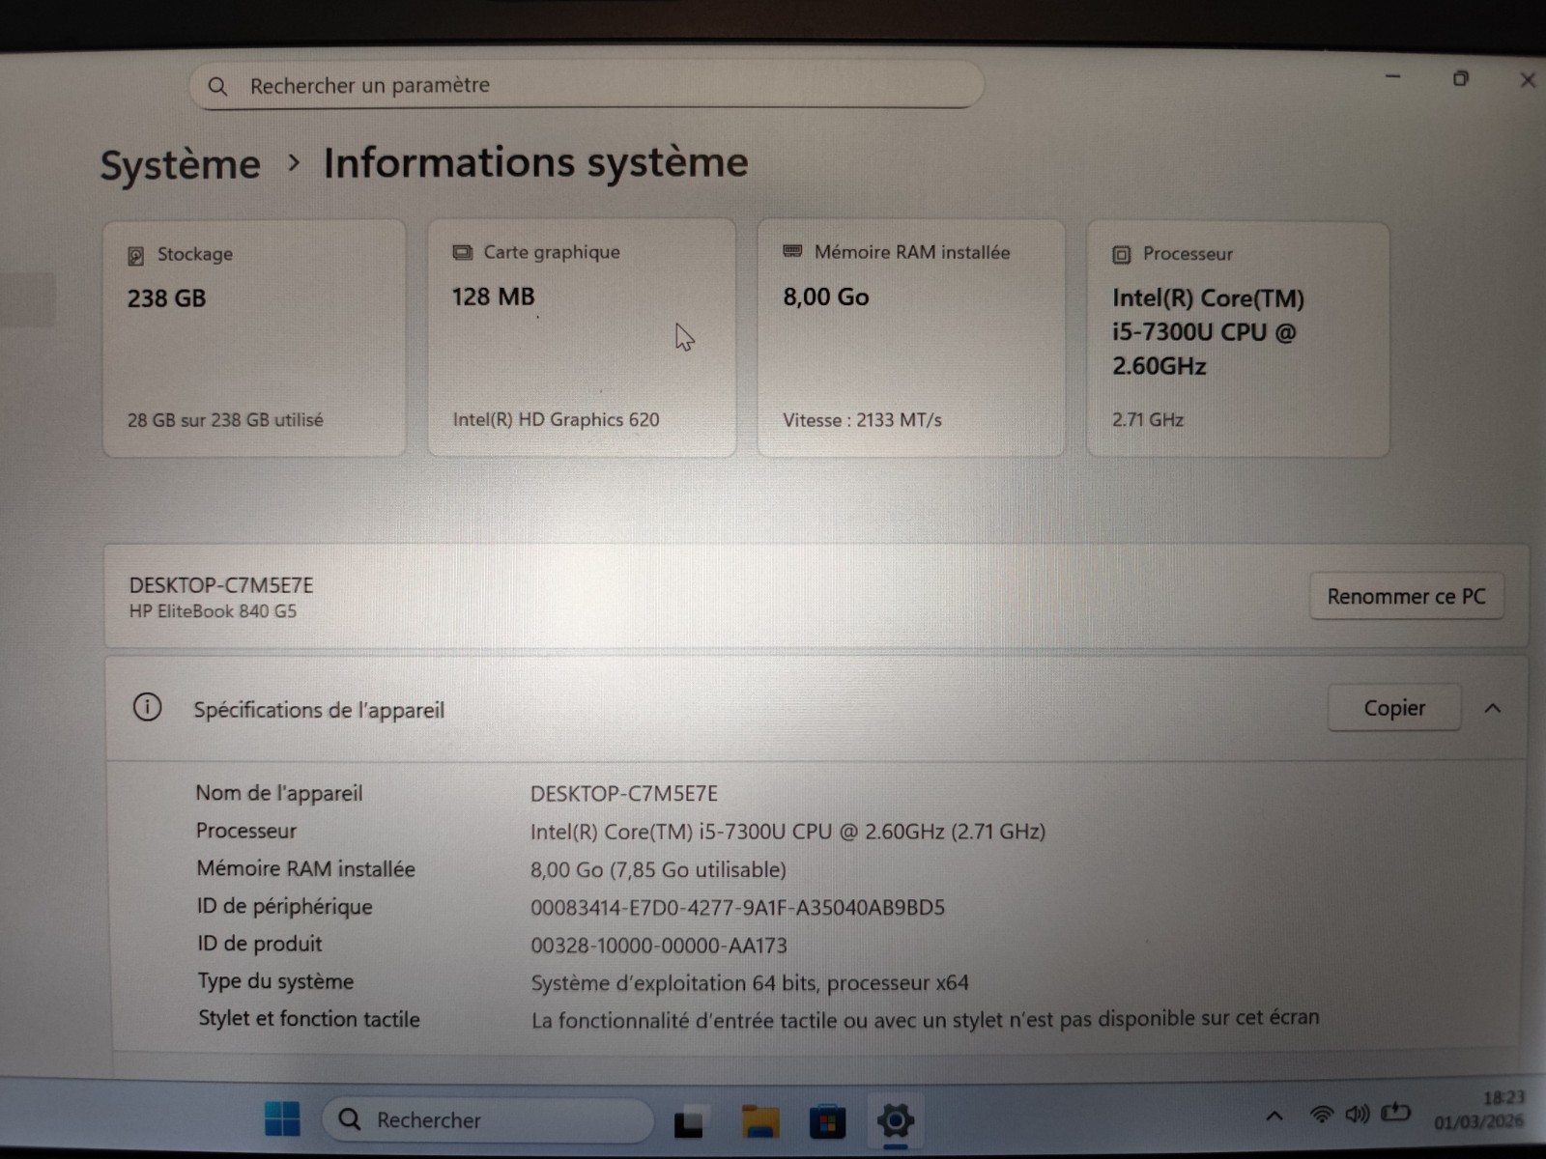
Task: Select the Processeur i5-7300U card
Action: (1238, 338)
